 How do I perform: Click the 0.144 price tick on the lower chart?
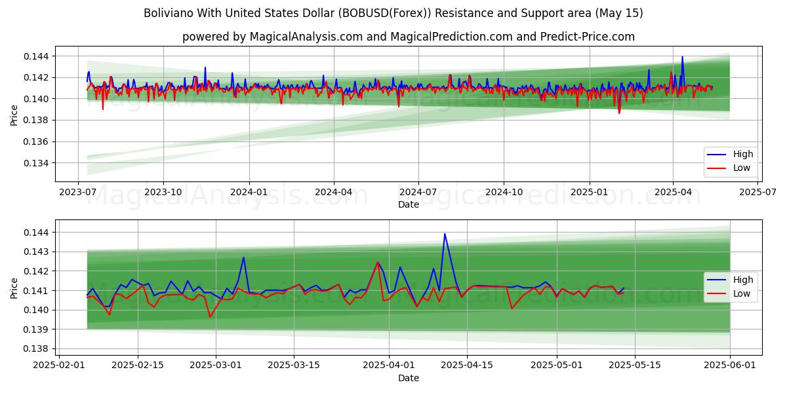point(37,233)
